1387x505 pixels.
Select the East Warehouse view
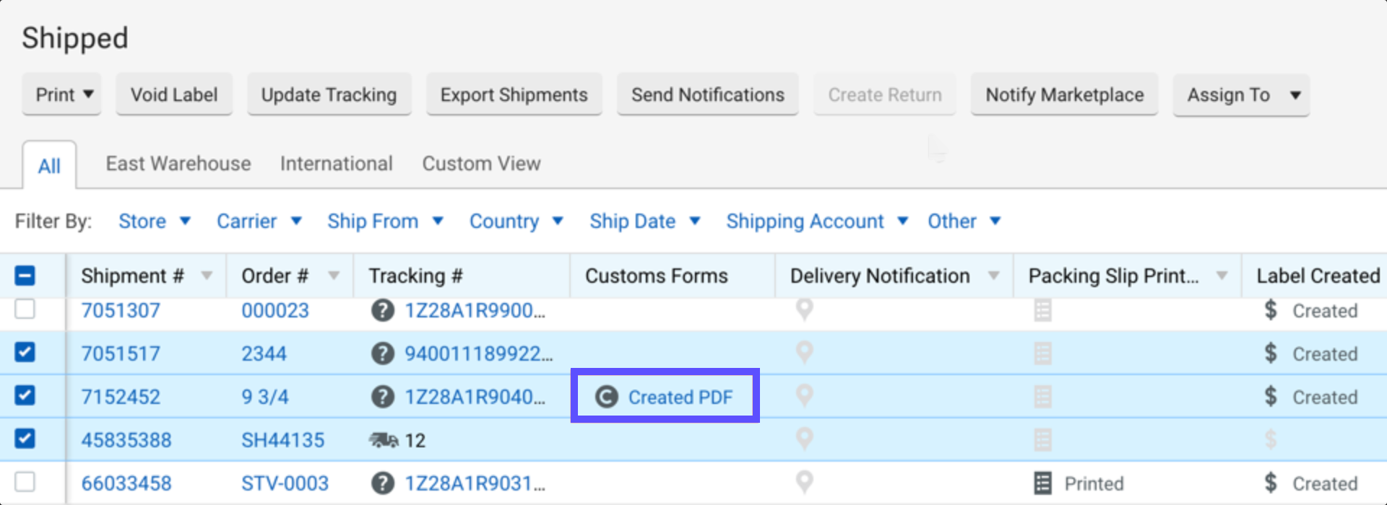pyautogui.click(x=178, y=164)
